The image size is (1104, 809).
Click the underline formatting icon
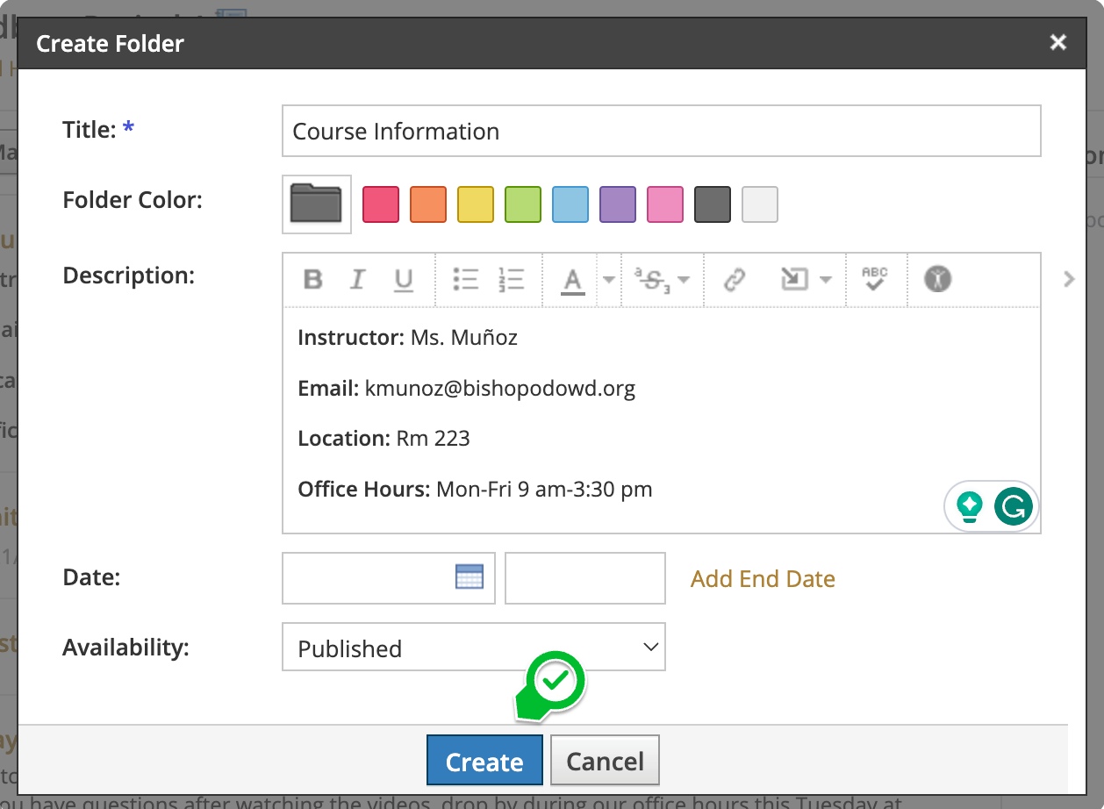coord(403,280)
